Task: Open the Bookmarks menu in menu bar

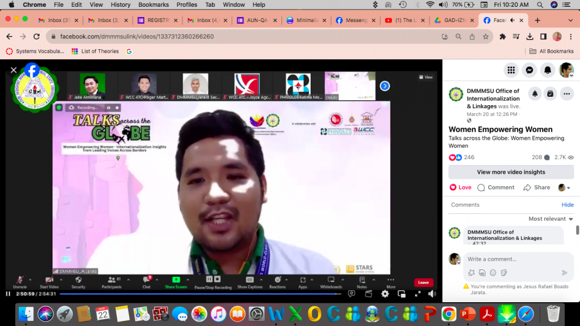Action: pyautogui.click(x=153, y=5)
